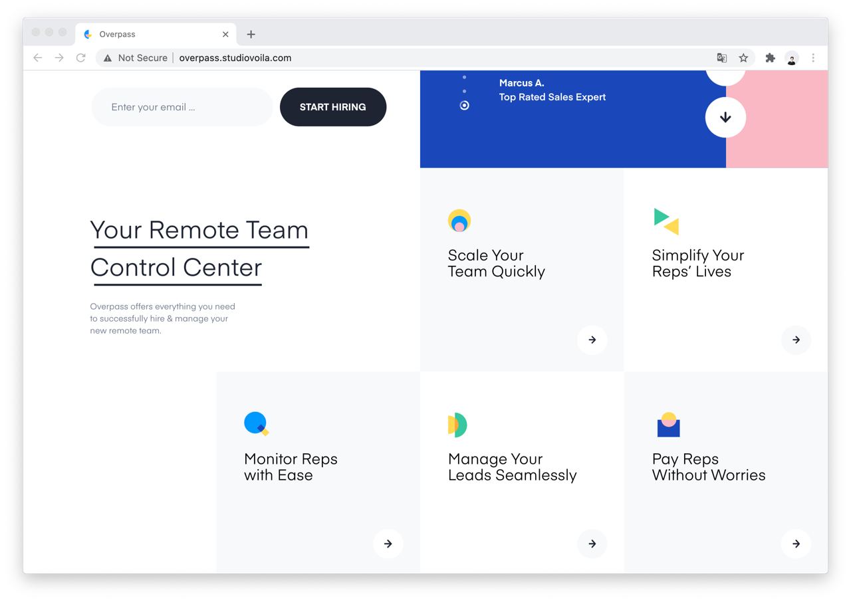Screen dimensions: 851x602
Task: Close the Overpass tab
Action: 225,35
